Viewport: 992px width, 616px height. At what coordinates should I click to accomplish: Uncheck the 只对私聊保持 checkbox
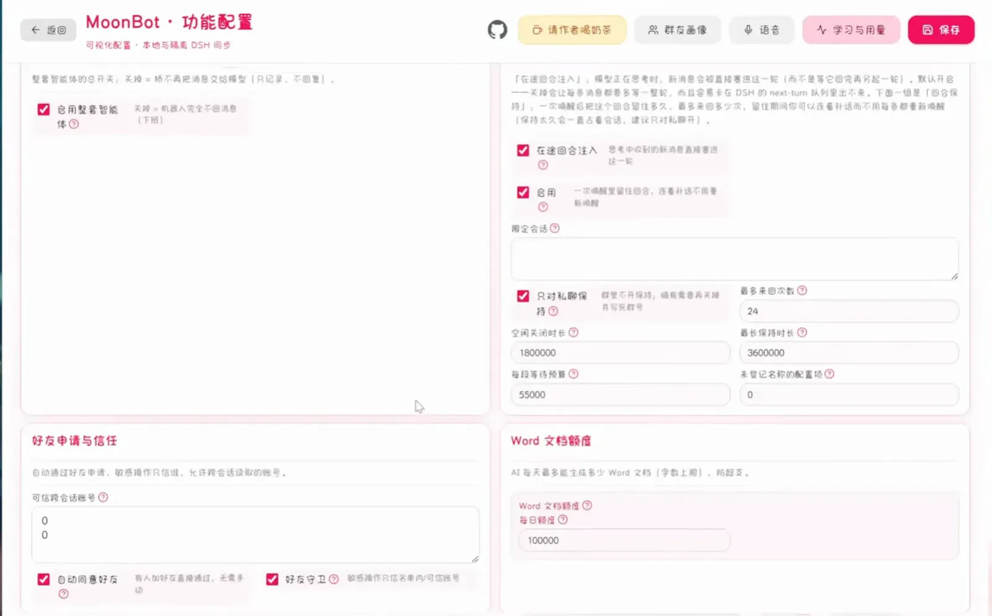(523, 296)
